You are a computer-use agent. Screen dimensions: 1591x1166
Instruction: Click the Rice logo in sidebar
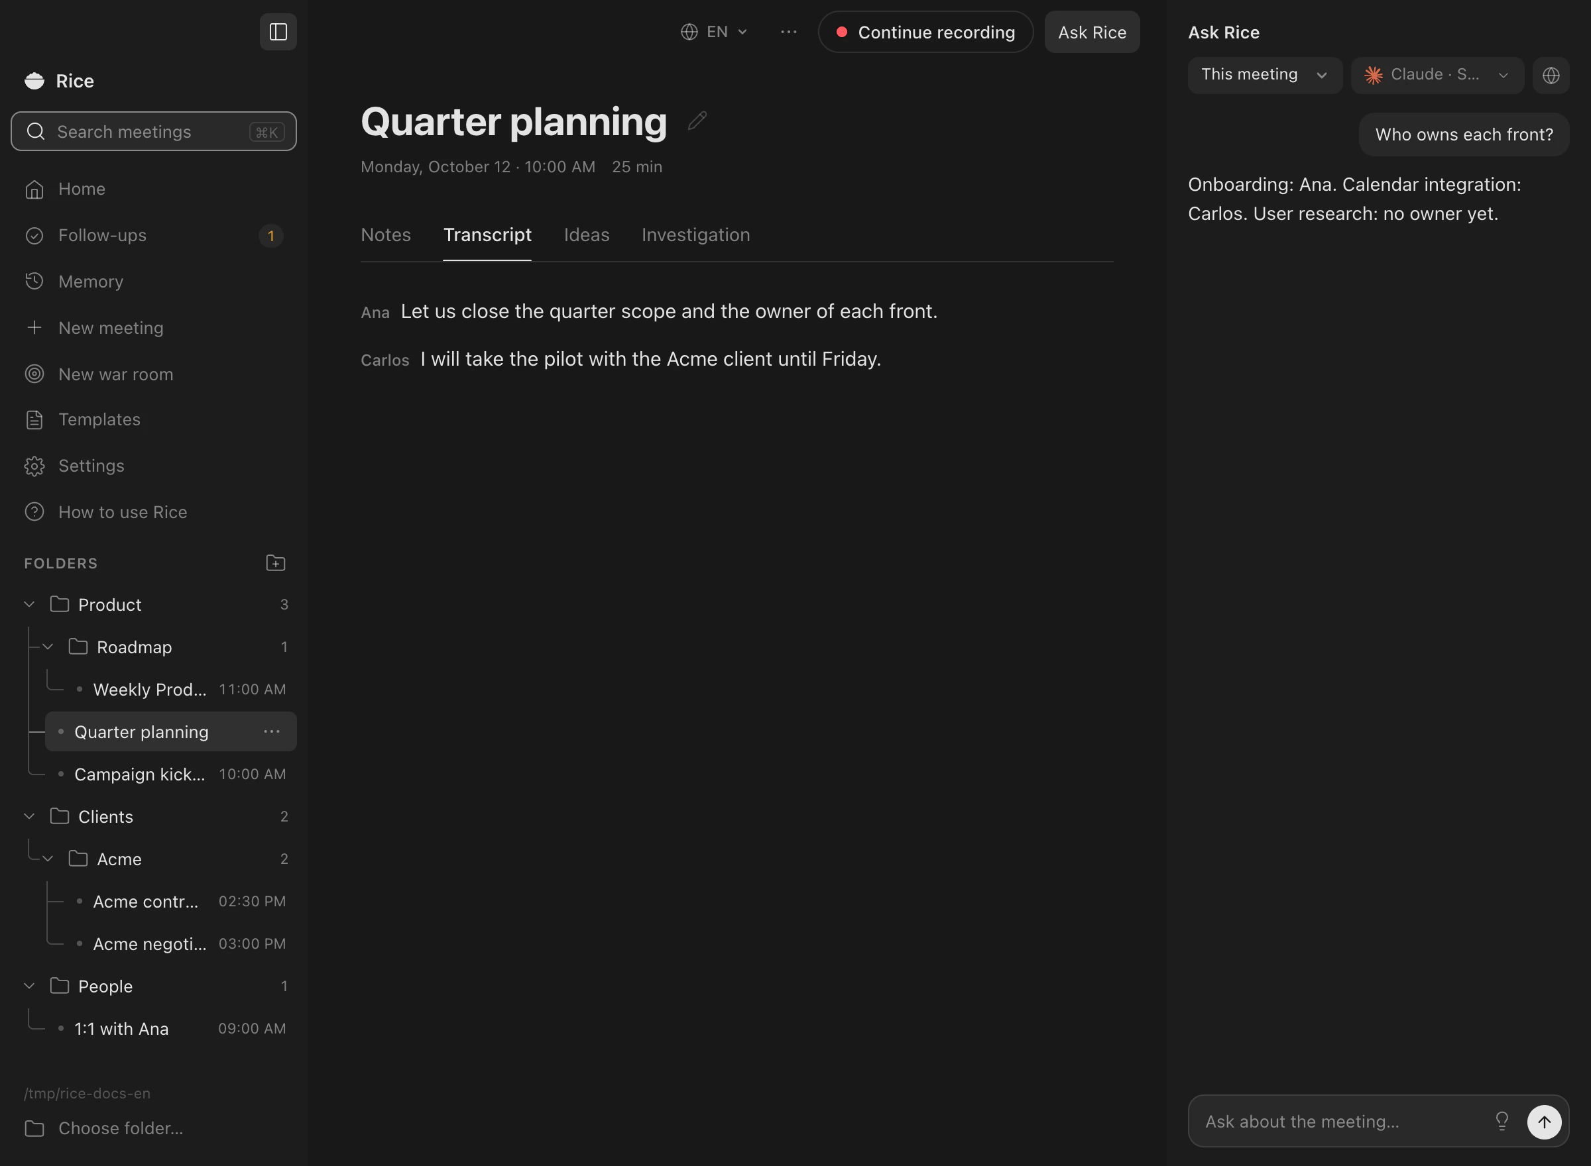(x=34, y=80)
